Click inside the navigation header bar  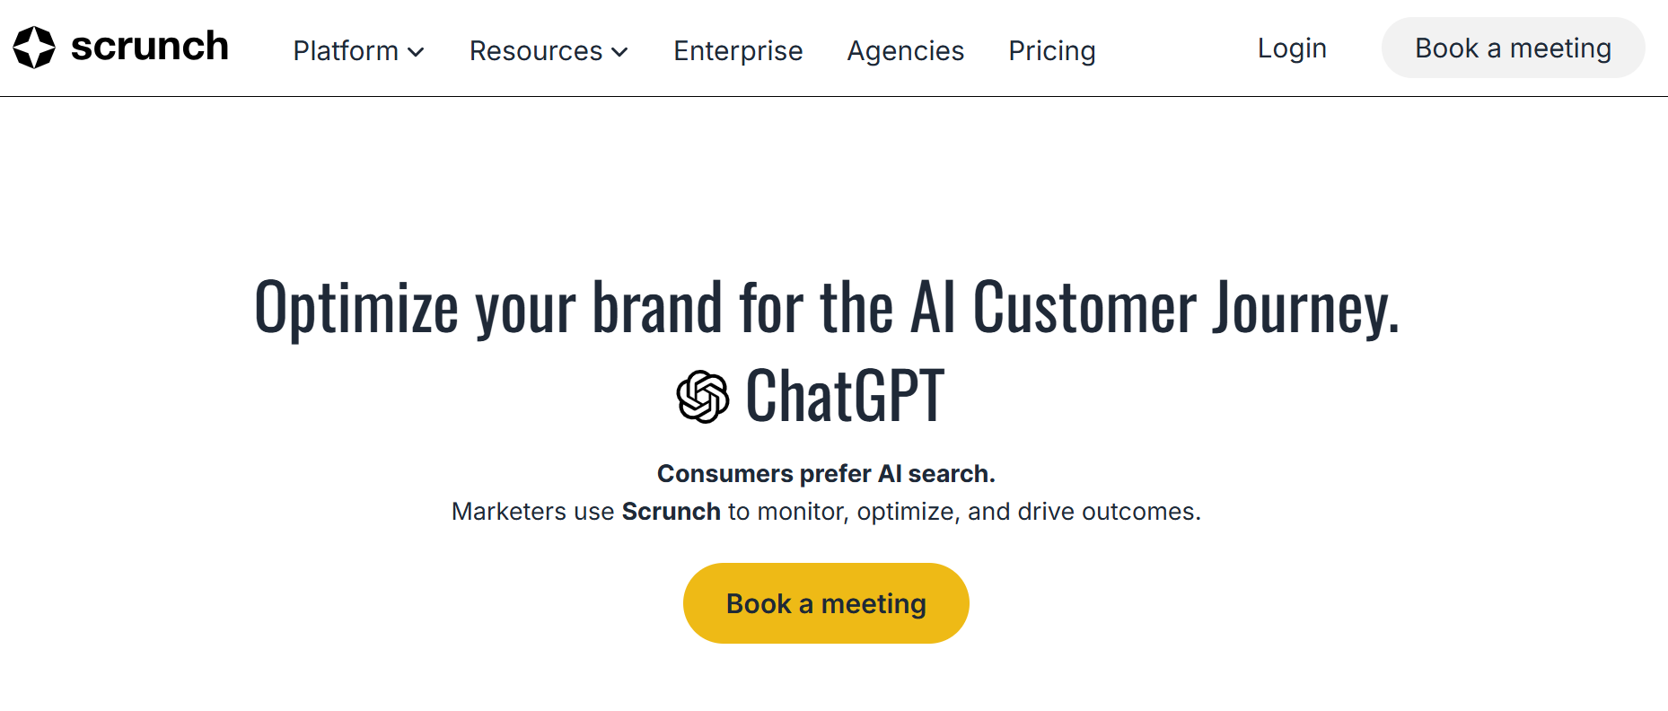1167,49
